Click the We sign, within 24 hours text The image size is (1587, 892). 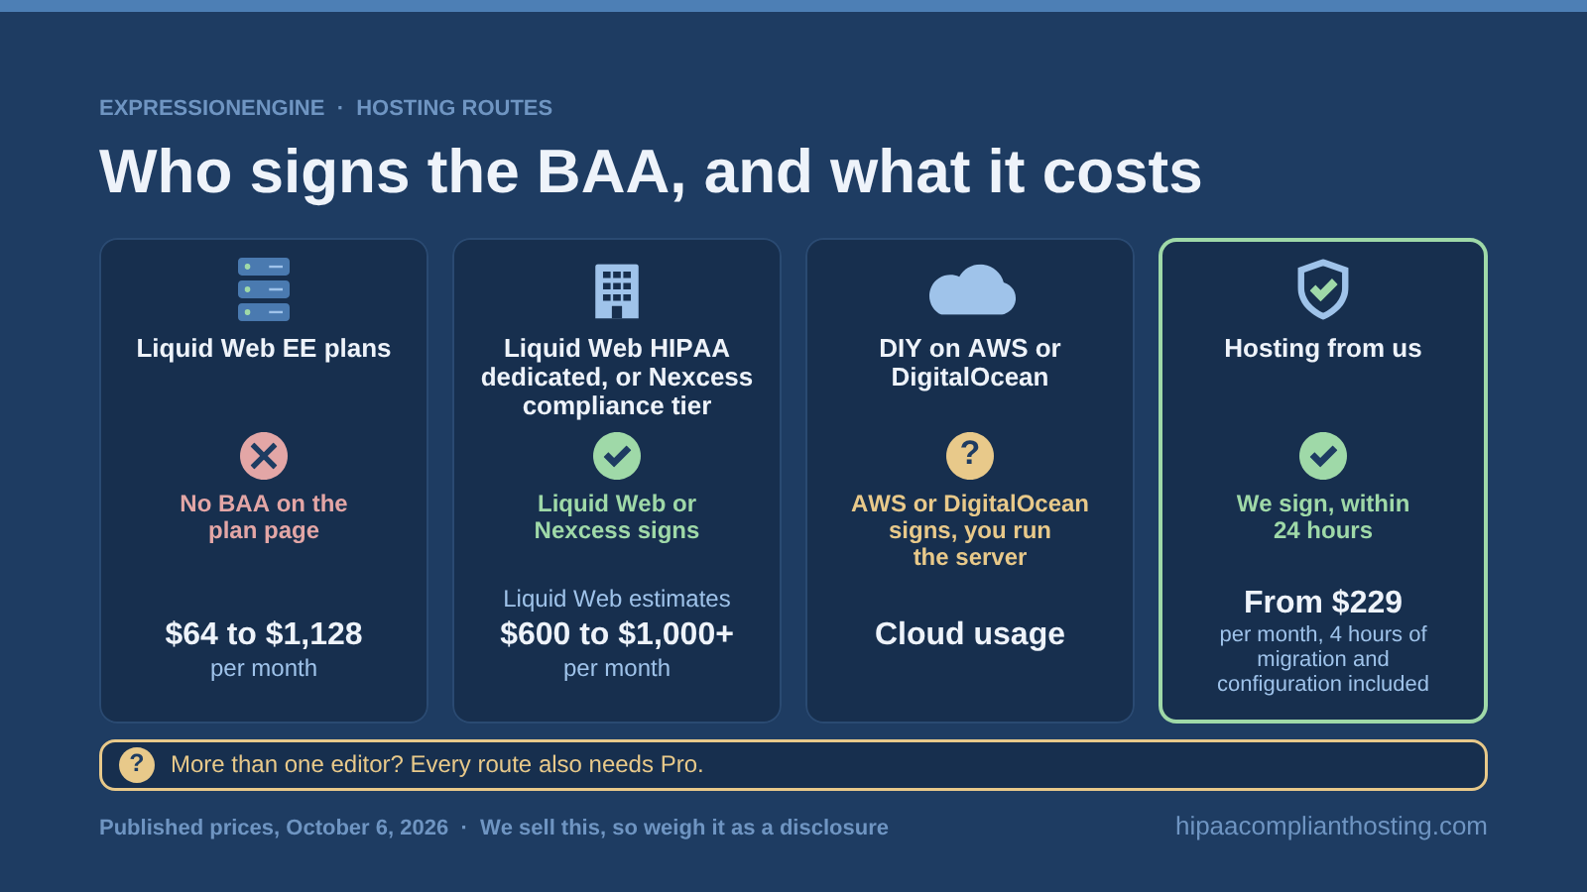(x=1323, y=516)
